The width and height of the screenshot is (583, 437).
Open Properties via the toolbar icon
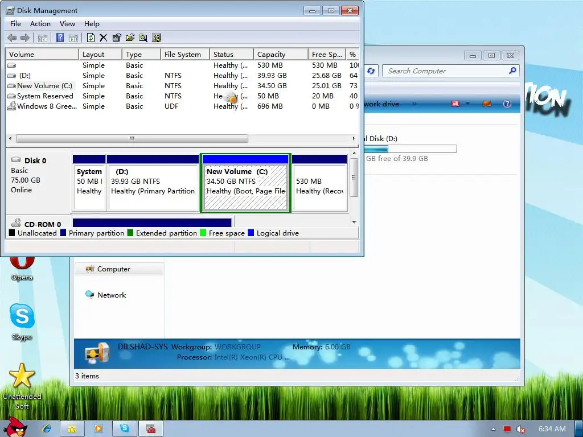click(x=117, y=38)
